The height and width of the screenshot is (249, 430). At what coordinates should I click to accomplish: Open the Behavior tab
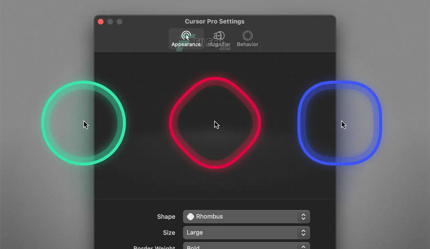[247, 39]
